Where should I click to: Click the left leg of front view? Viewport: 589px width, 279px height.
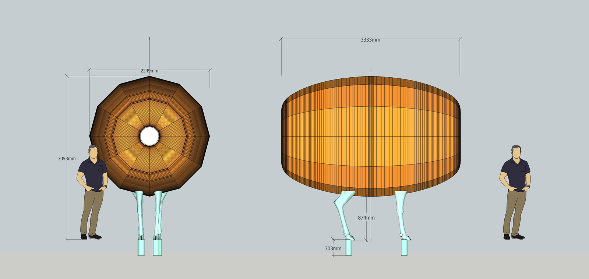(140, 215)
